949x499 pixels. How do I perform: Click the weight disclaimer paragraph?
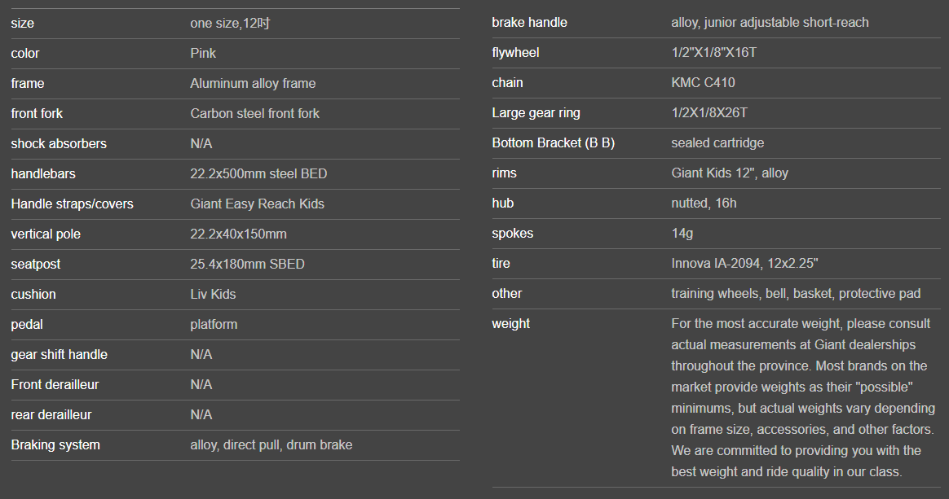[x=802, y=397]
